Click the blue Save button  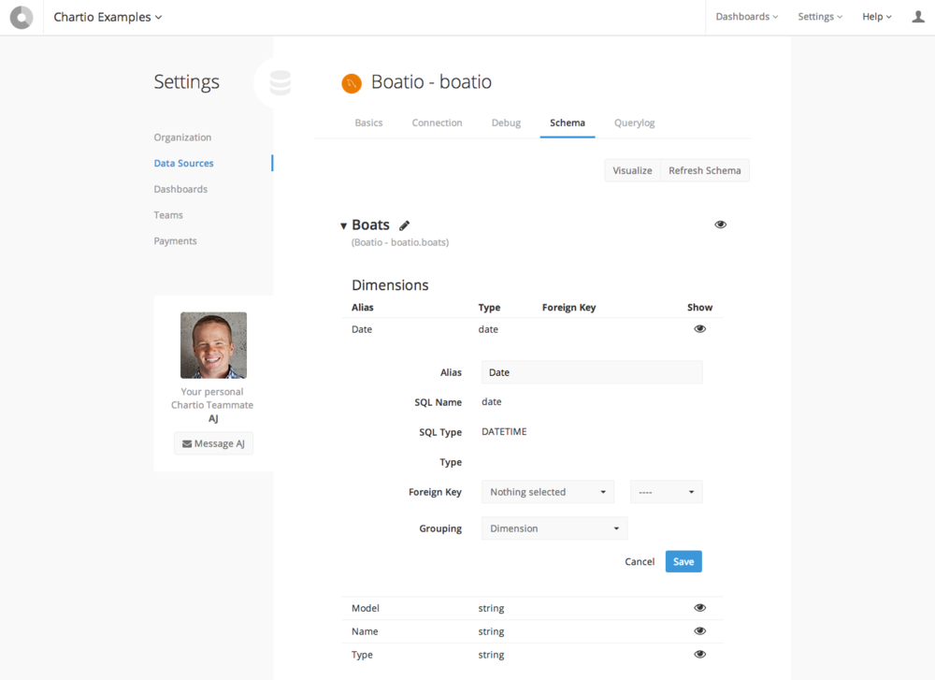click(683, 562)
